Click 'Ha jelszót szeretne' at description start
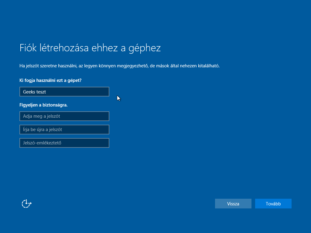 click(37, 66)
